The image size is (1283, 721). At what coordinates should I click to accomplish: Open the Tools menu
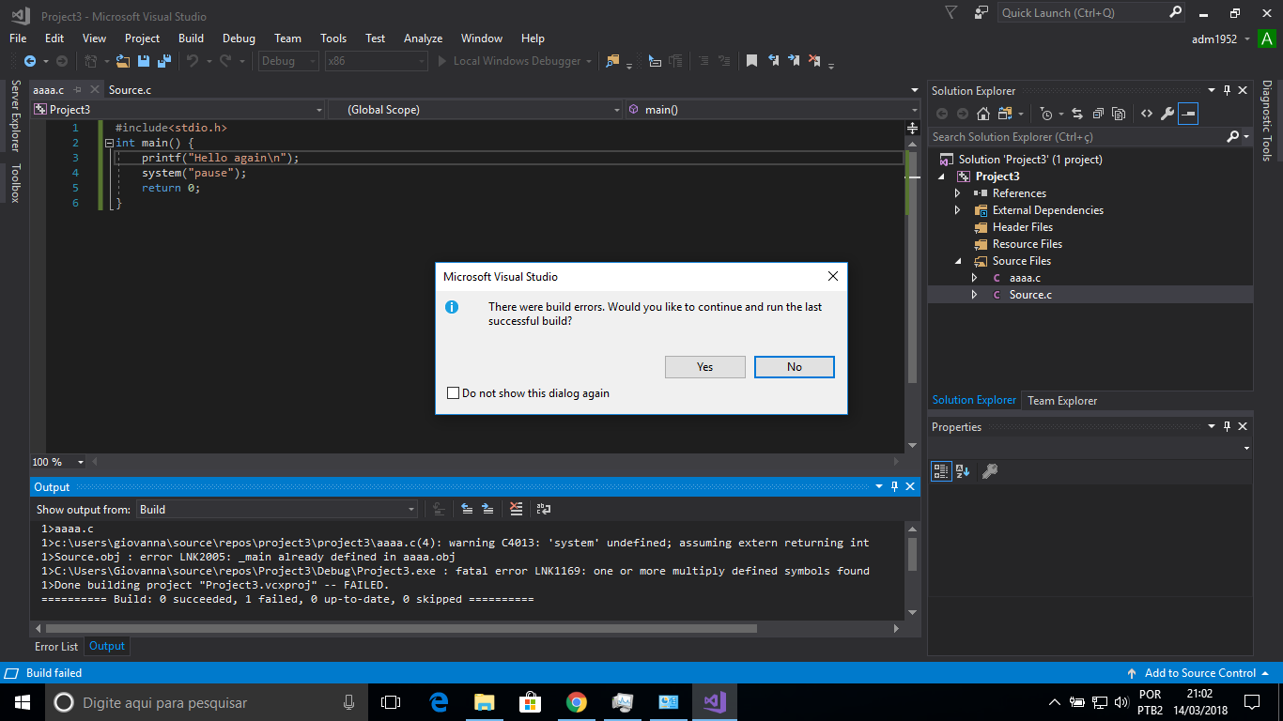coord(333,38)
